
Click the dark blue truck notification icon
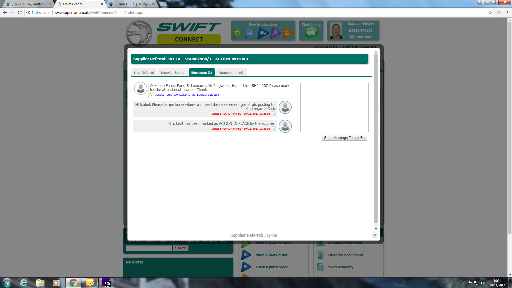click(263, 33)
